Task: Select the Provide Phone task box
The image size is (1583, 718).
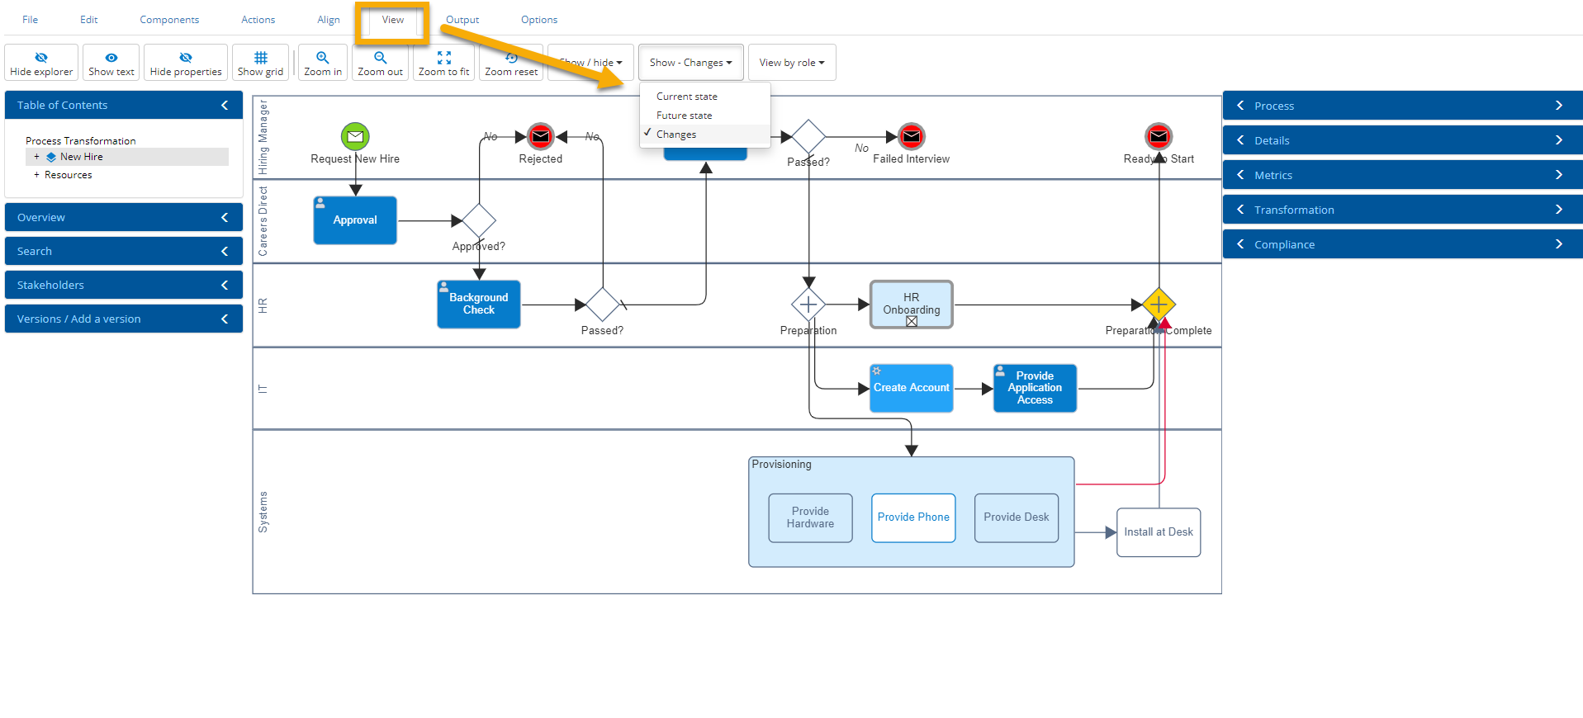Action: coord(912,517)
